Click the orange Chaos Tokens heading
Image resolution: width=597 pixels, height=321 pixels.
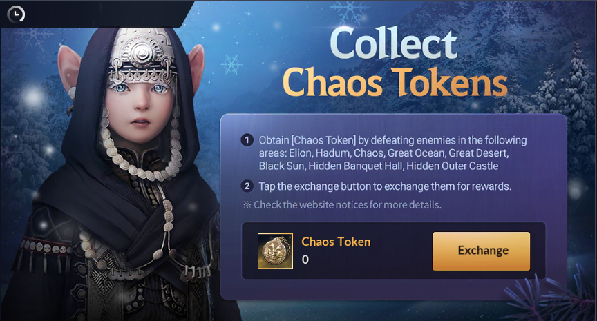click(395, 84)
